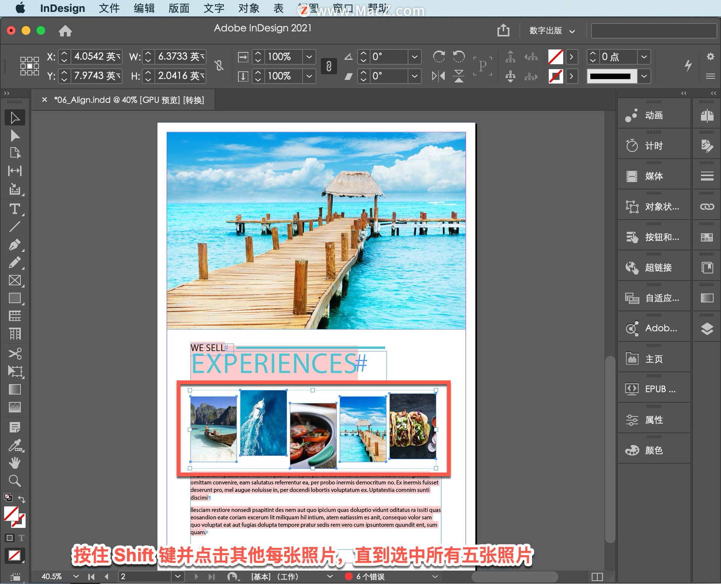721x584 pixels.
Task: Toggle constrain proportions for width and height
Action: pyautogui.click(x=219, y=66)
